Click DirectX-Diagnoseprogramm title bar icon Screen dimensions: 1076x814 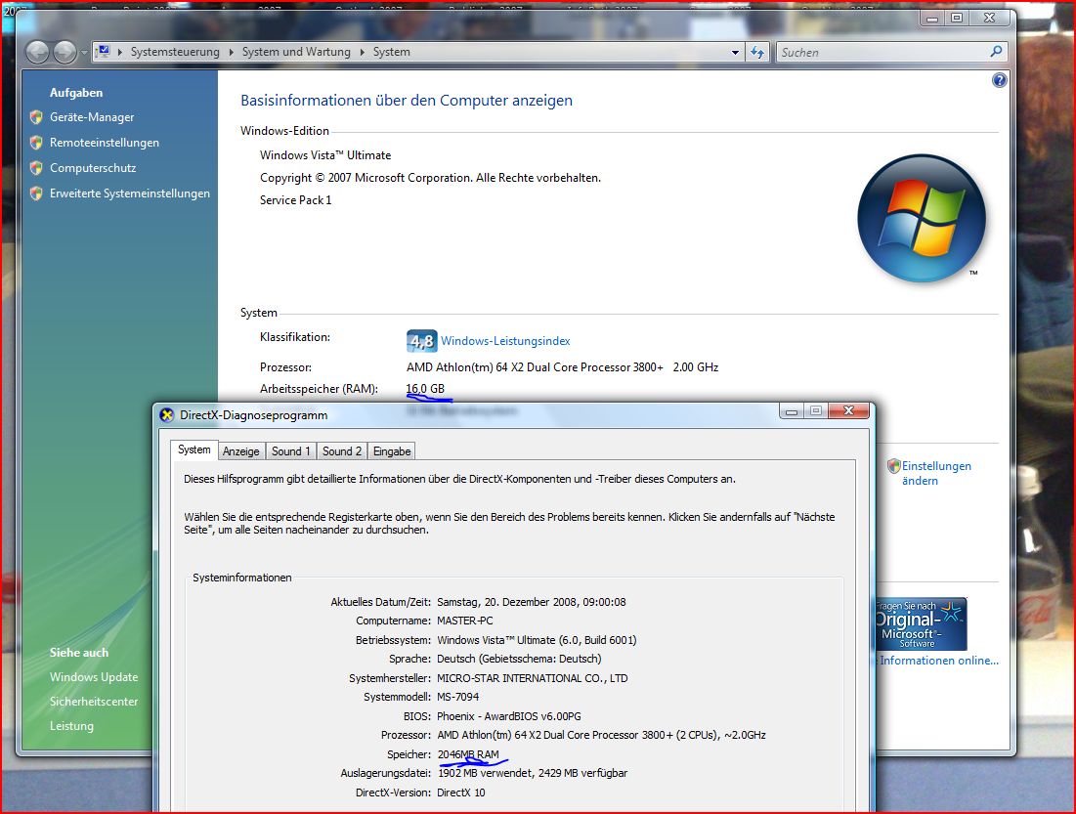pos(167,415)
